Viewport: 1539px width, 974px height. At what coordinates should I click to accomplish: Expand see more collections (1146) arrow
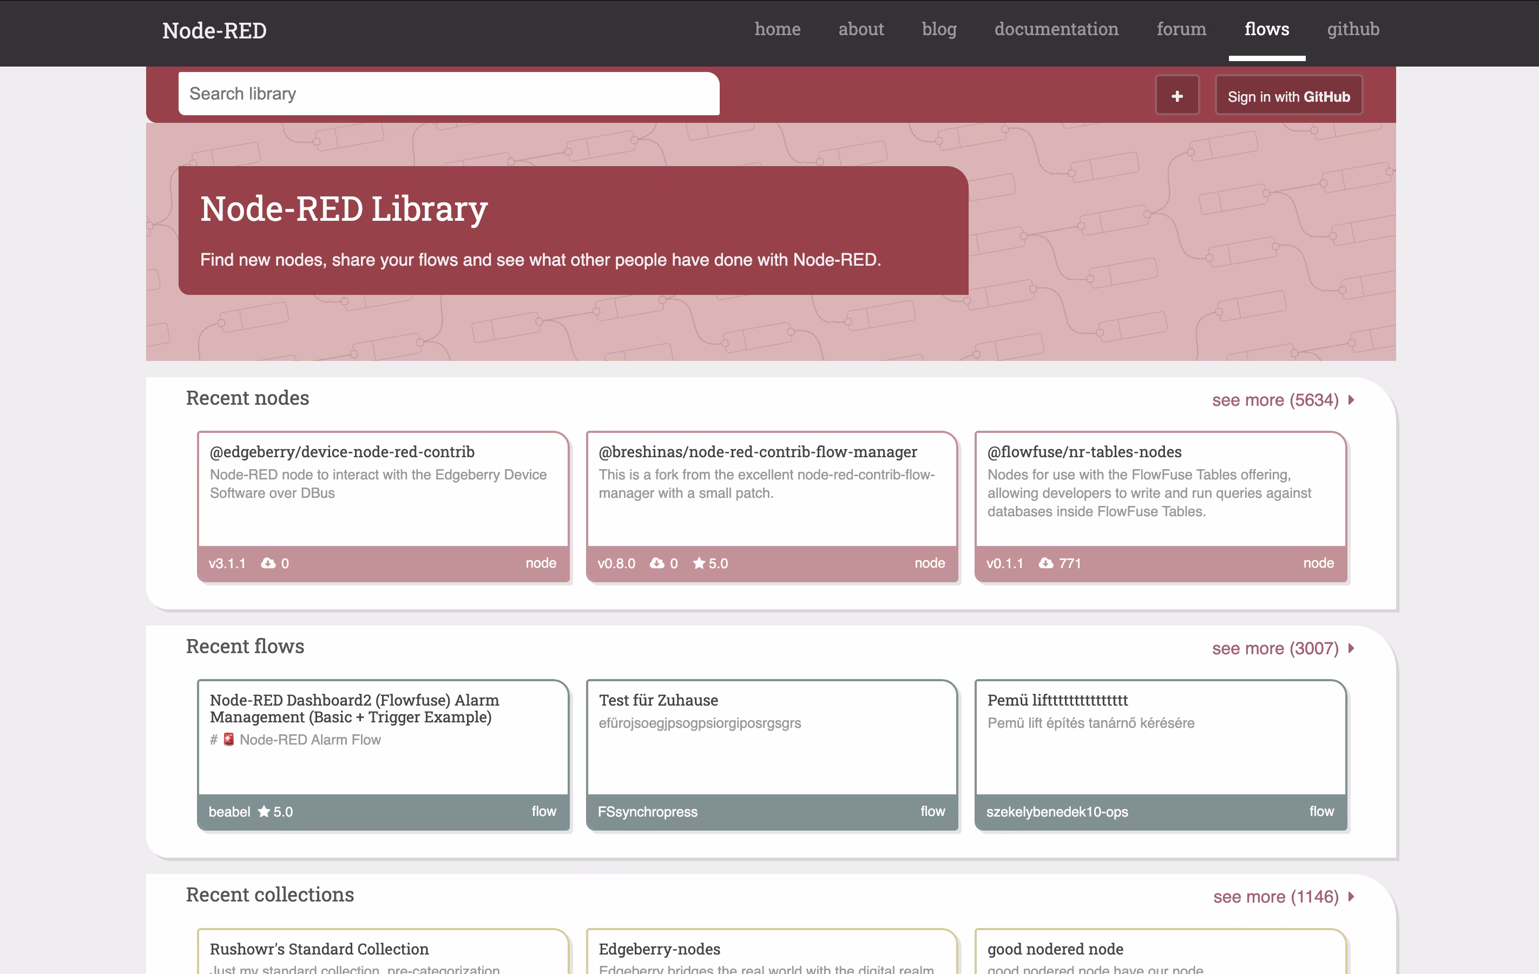coord(1351,896)
